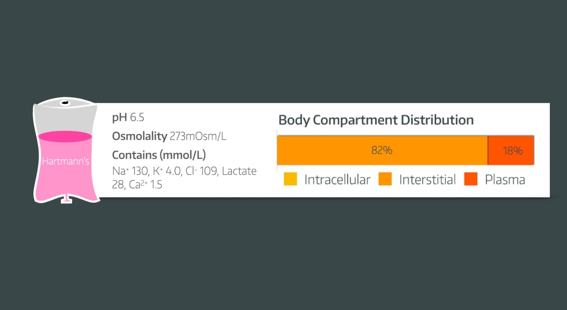Click the Interstitial legend label
Image resolution: width=567 pixels, height=310 pixels.
[427, 180]
